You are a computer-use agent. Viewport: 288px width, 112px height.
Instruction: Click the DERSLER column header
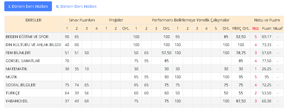pyautogui.click(x=33, y=20)
